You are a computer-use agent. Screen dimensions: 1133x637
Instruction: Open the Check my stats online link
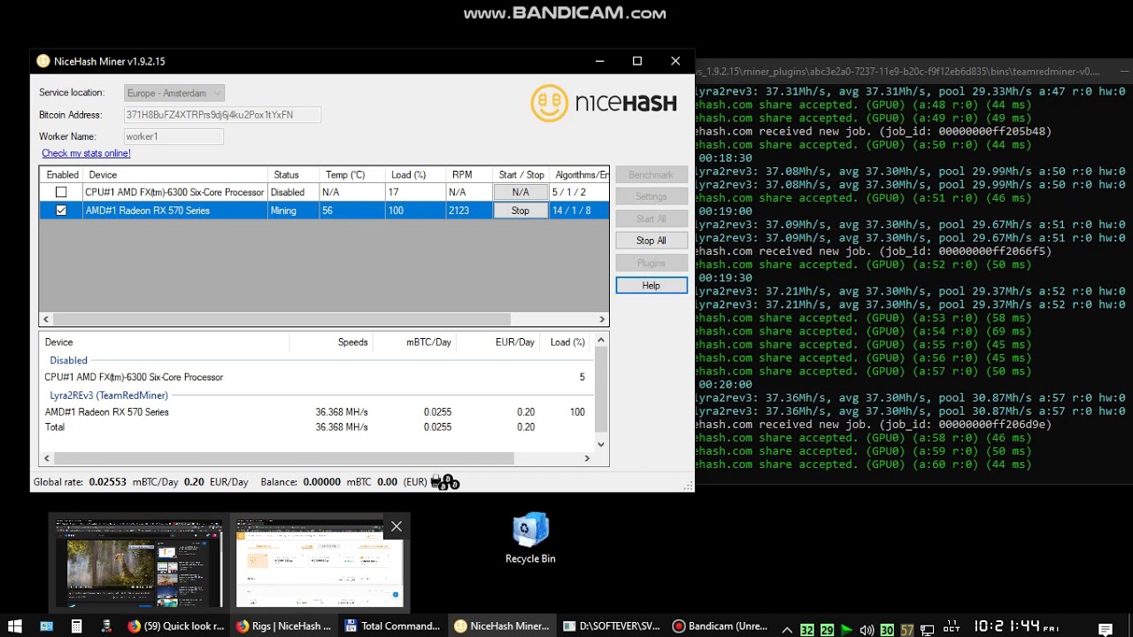86,153
